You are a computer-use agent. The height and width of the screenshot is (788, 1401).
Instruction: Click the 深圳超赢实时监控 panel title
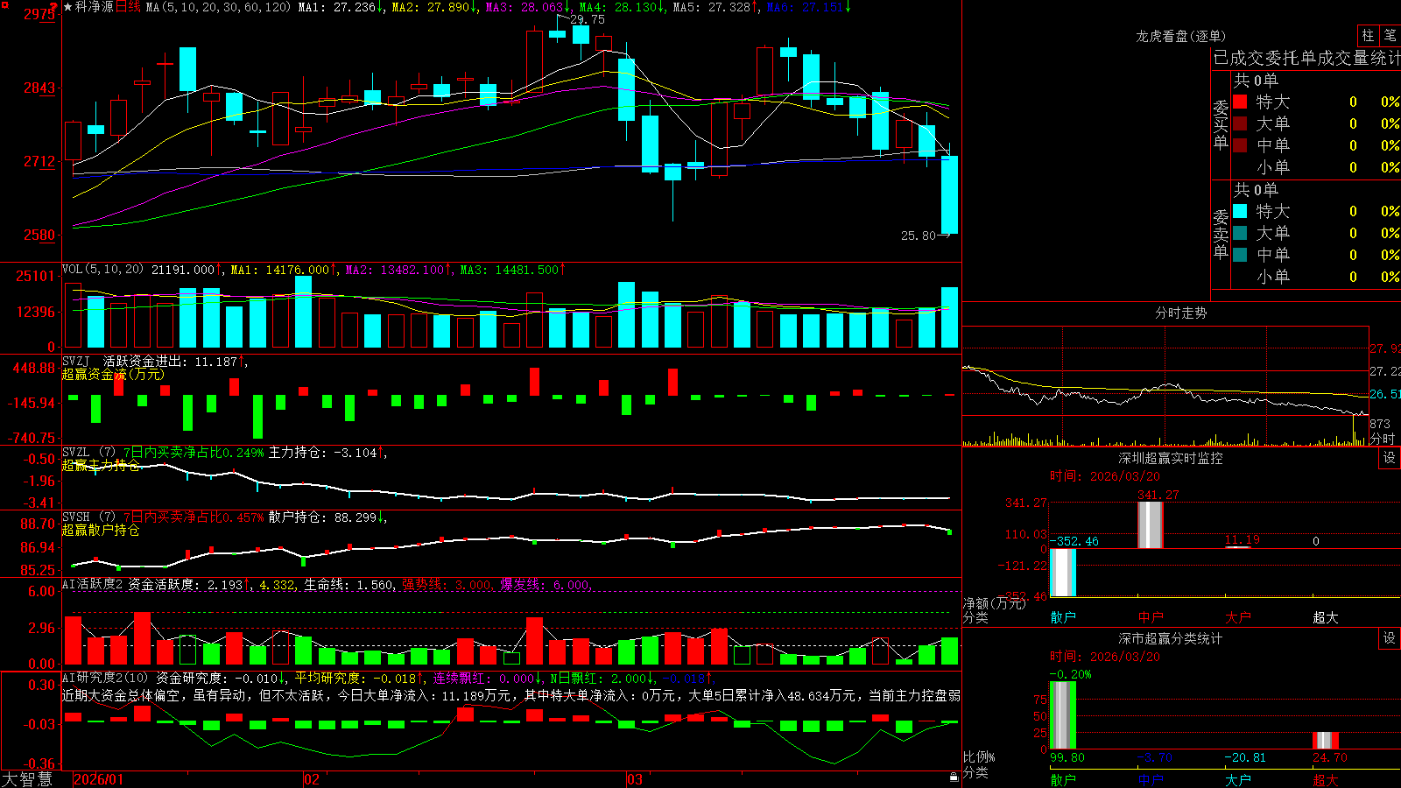click(1171, 458)
